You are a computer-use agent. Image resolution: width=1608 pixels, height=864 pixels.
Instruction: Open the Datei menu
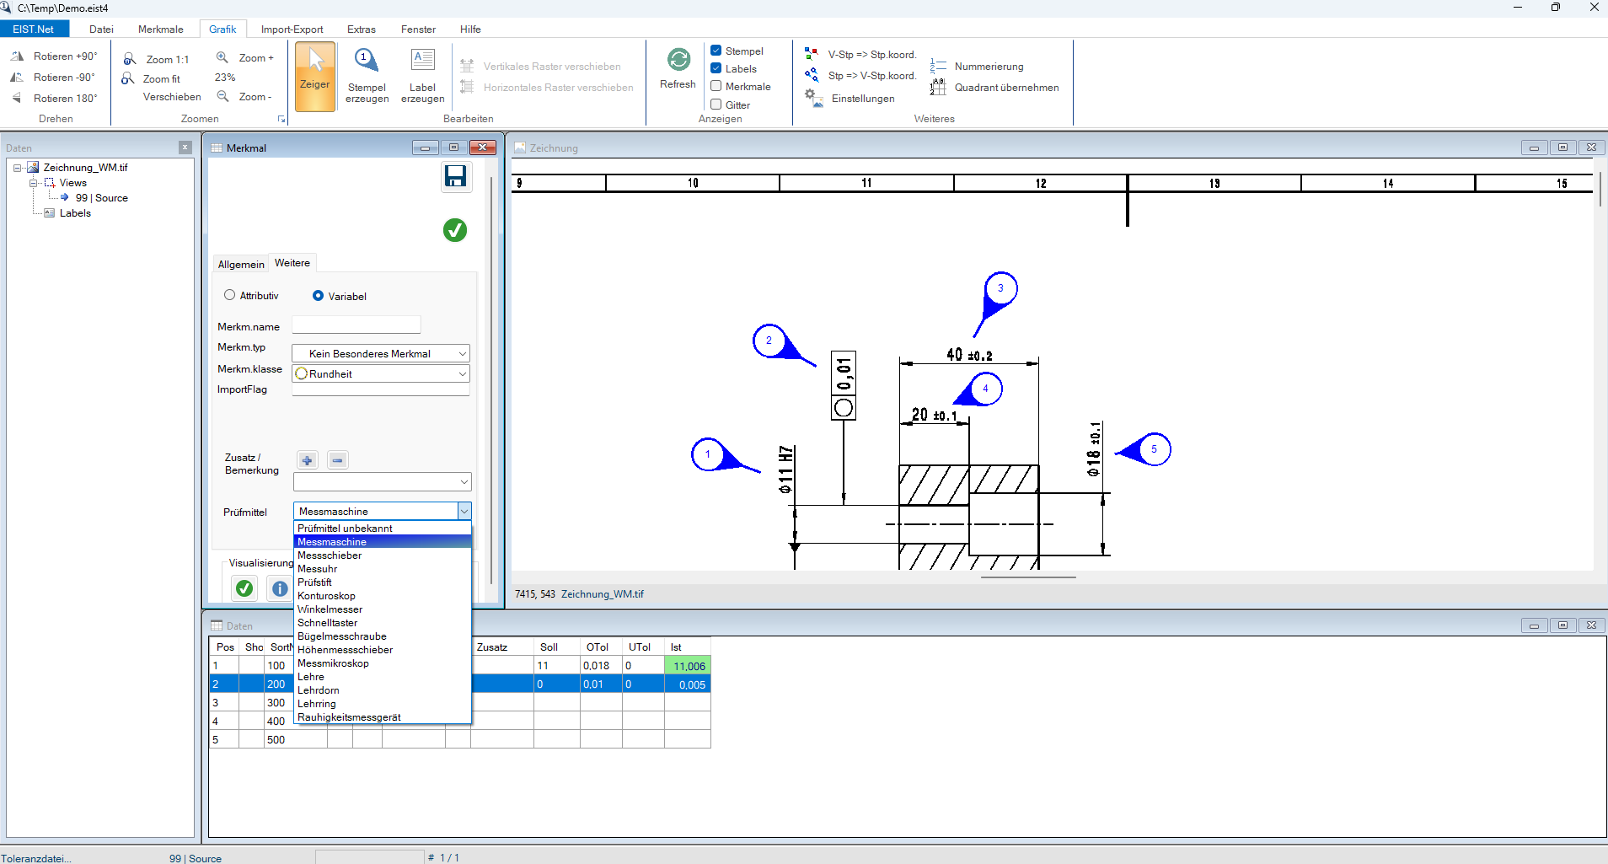(101, 29)
